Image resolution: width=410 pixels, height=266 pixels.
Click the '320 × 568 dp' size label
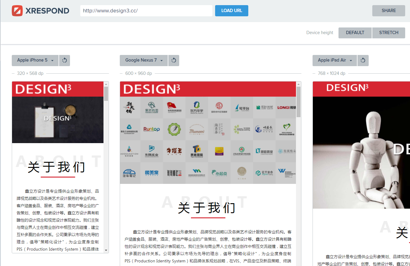point(30,73)
